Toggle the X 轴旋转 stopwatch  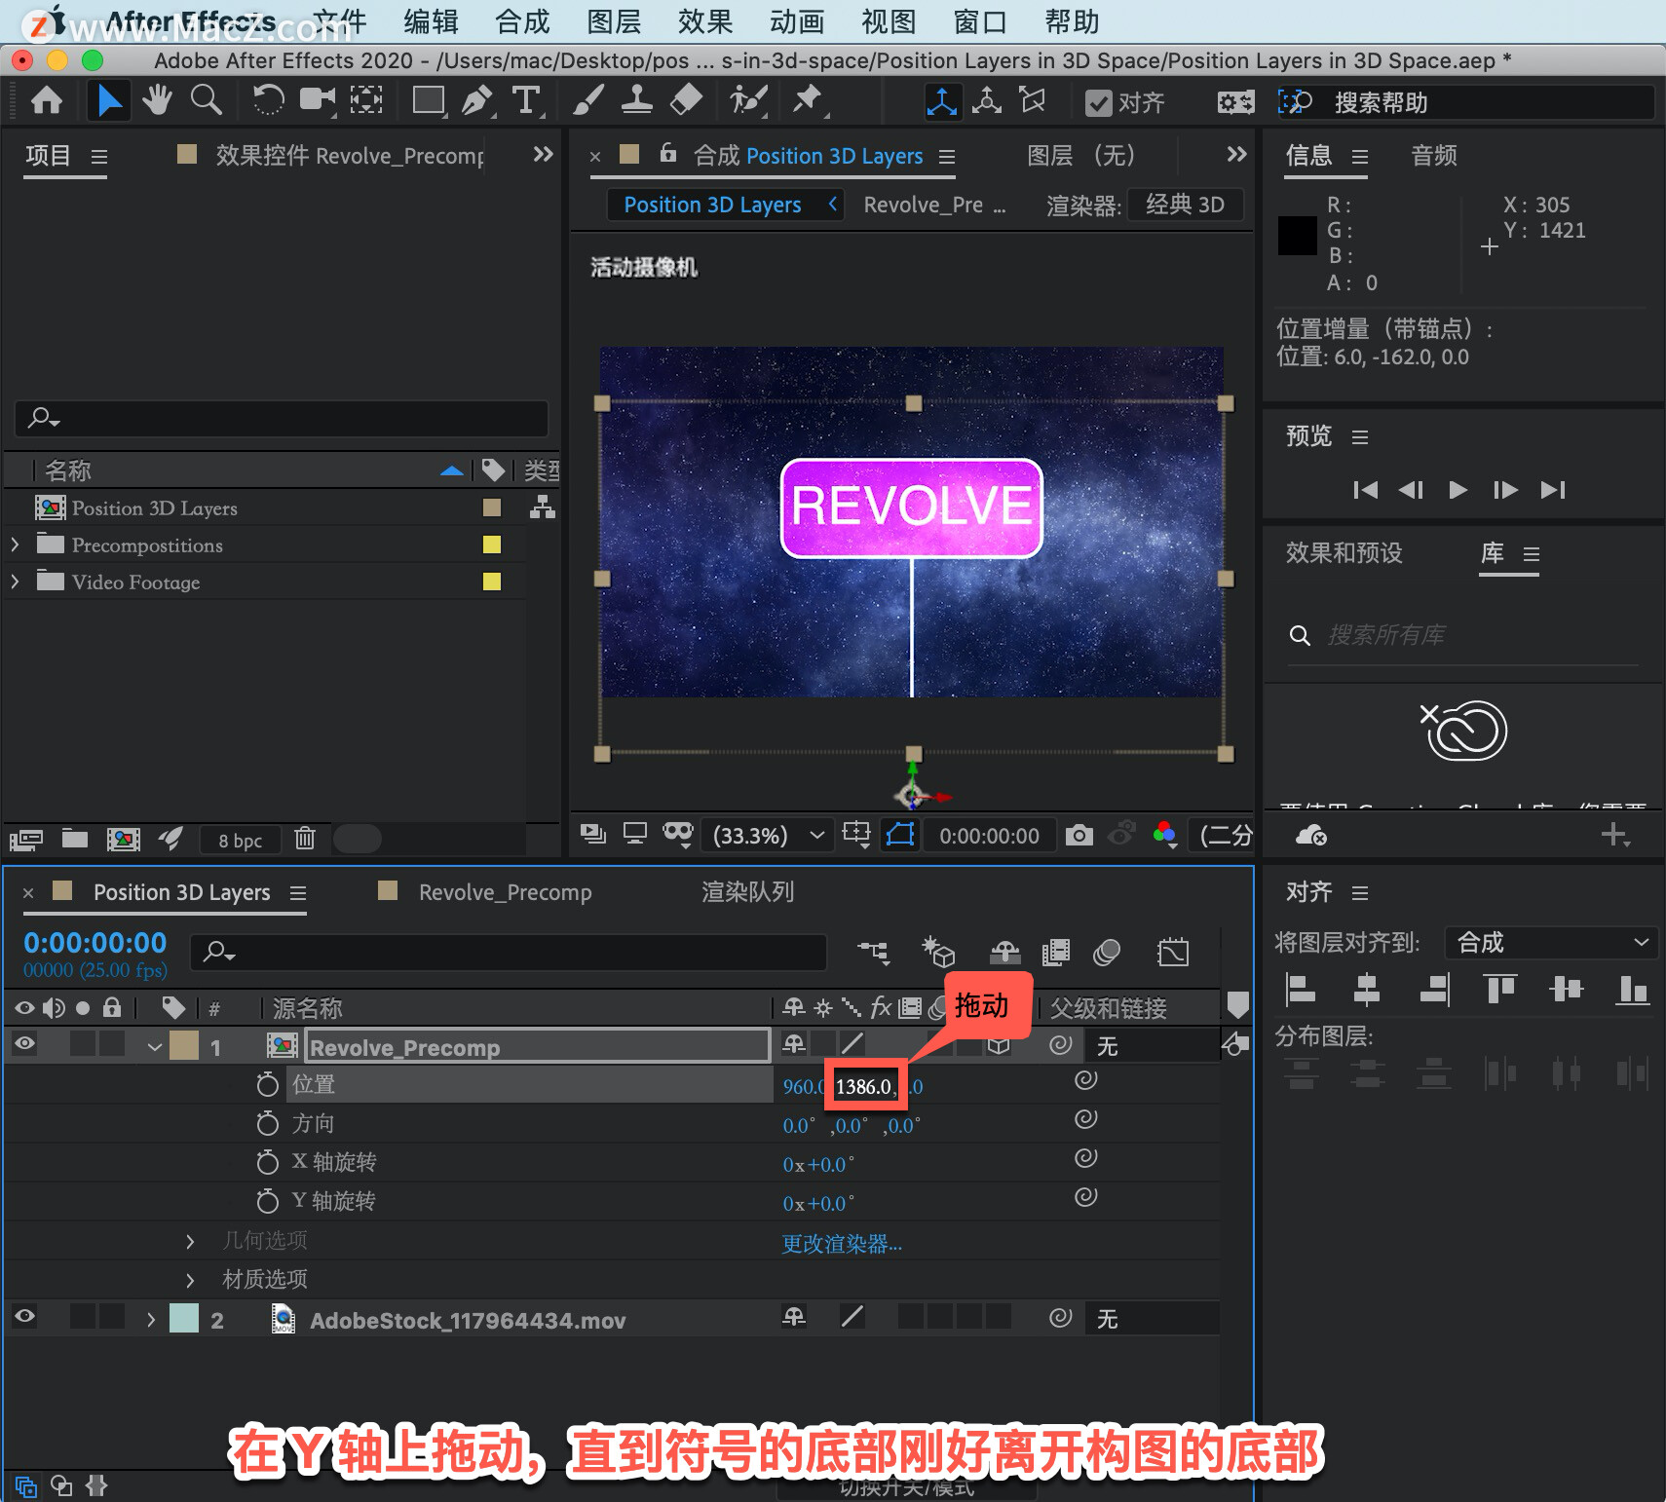[x=267, y=1162]
